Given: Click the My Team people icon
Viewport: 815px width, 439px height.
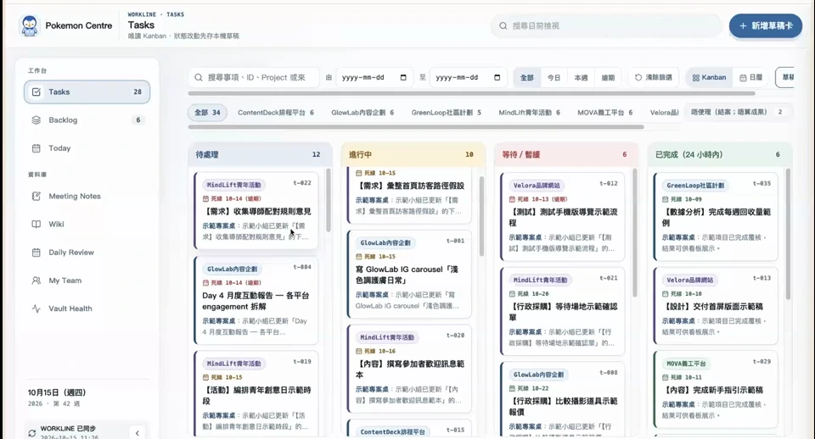Looking at the screenshot, I should [36, 281].
